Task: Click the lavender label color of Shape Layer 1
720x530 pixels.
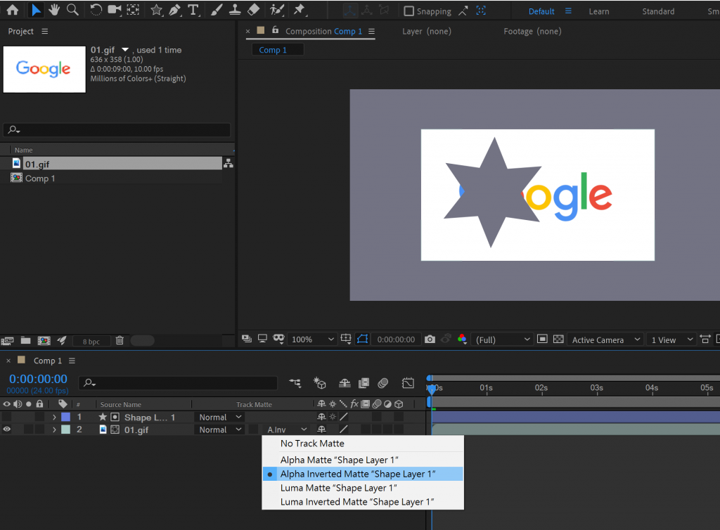Action: click(x=65, y=418)
